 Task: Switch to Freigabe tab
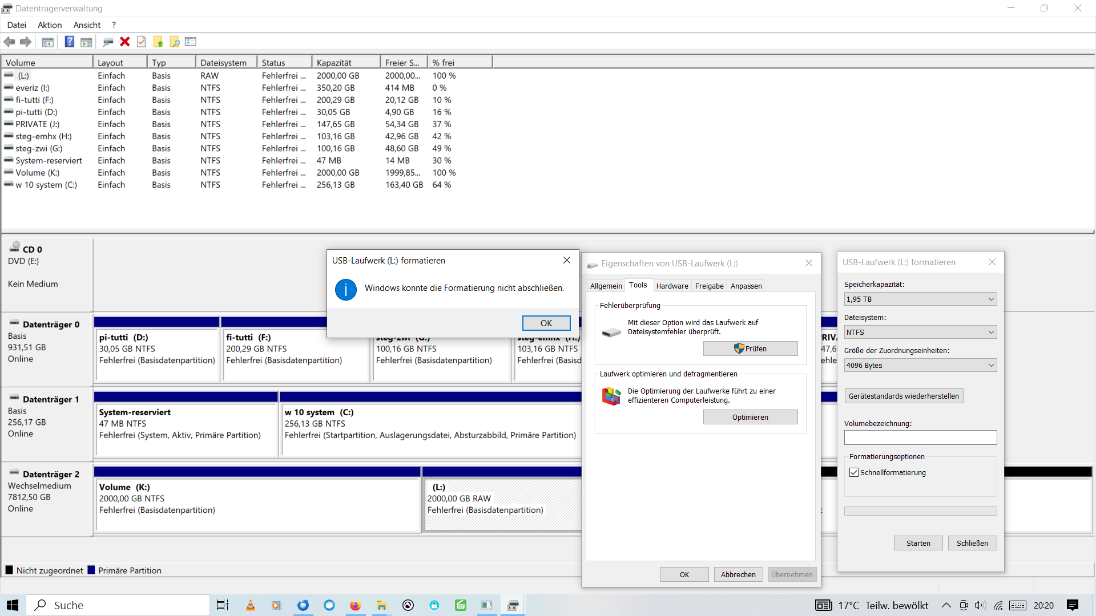pos(709,286)
